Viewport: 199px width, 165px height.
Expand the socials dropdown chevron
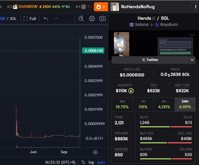click(192, 60)
